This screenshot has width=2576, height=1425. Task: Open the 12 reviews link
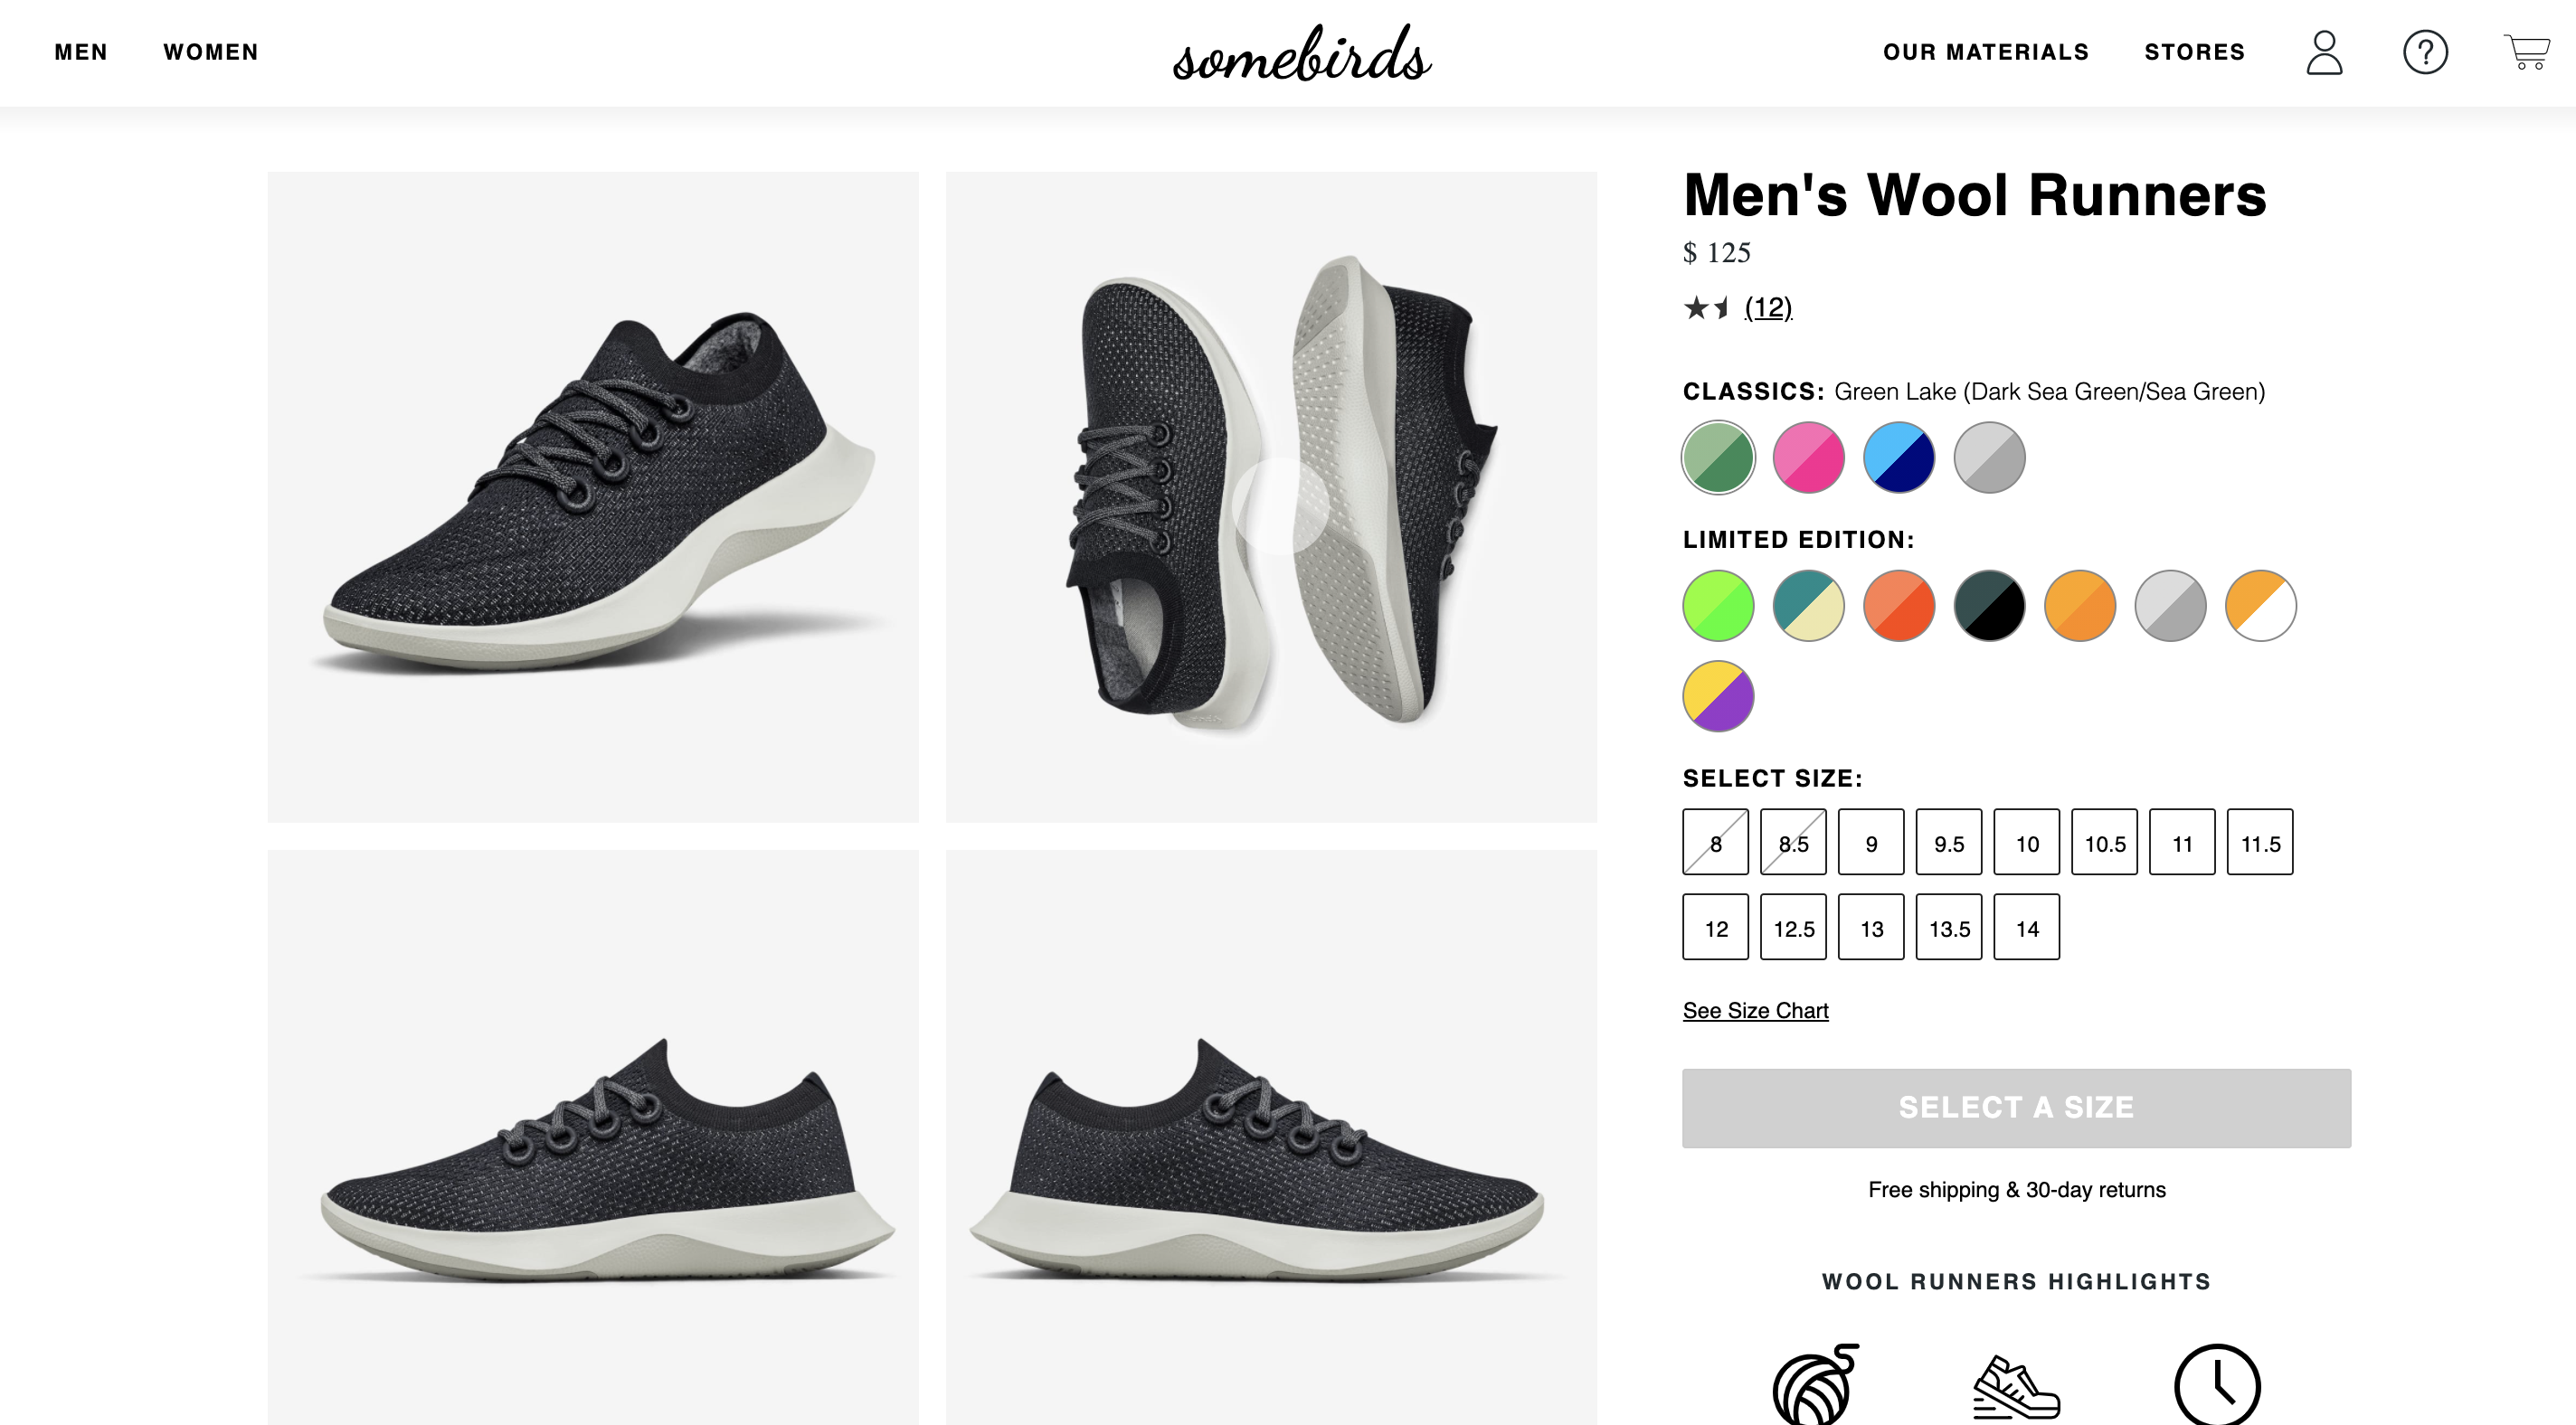coord(1768,307)
